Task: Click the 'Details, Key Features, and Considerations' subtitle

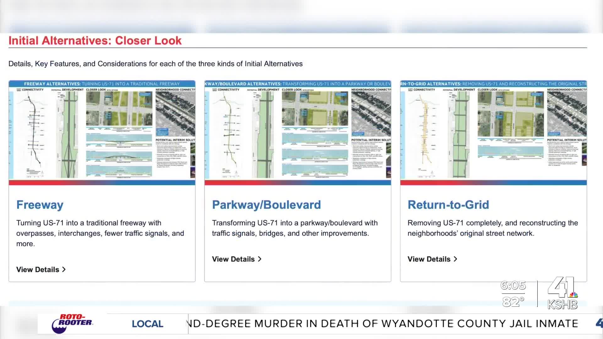Action: 155,64
